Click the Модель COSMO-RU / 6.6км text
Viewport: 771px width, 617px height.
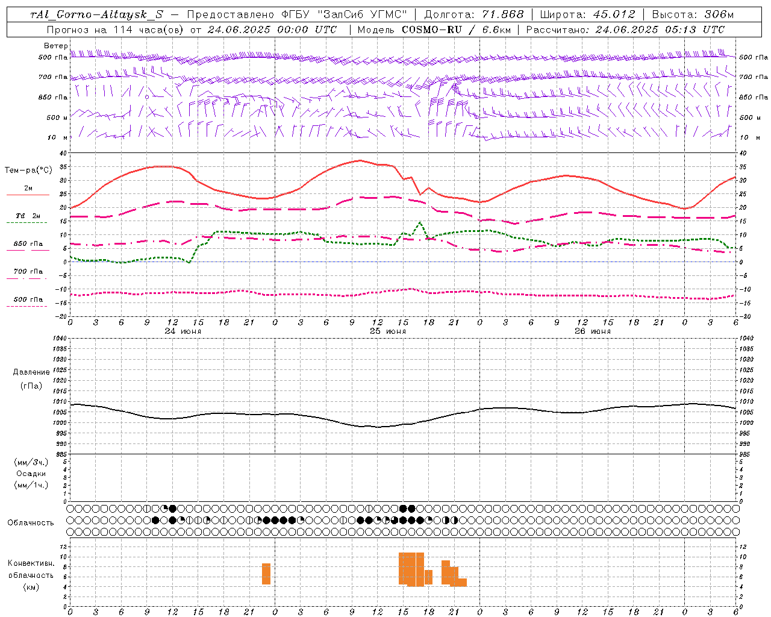coord(433,30)
